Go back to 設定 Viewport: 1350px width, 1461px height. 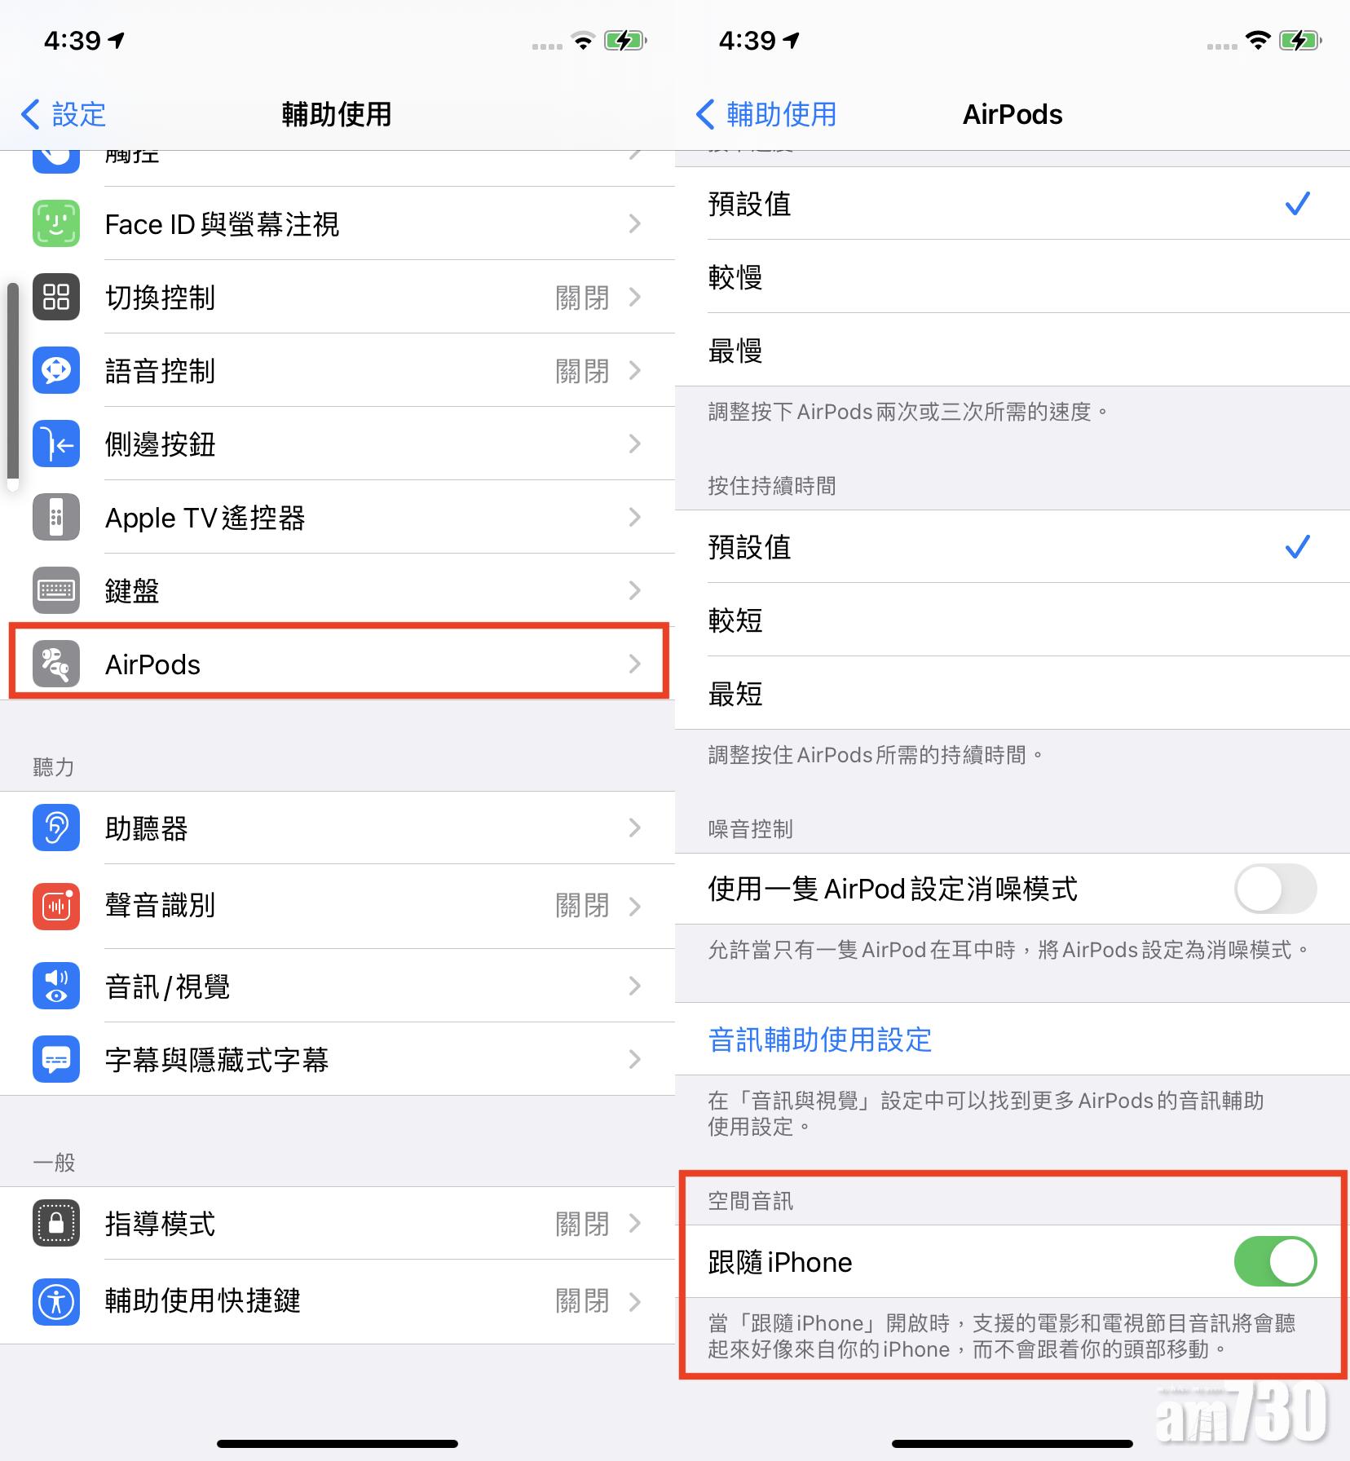pos(64,114)
